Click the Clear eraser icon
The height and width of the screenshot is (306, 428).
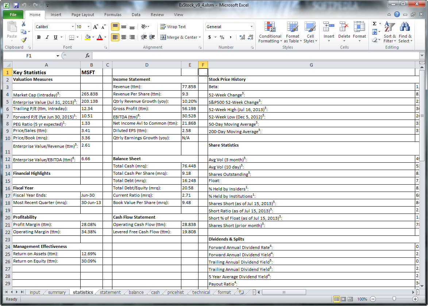click(x=375, y=40)
